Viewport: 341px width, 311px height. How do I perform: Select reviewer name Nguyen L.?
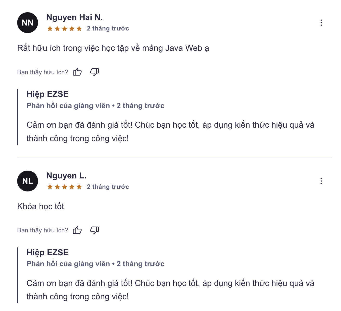coord(66,176)
